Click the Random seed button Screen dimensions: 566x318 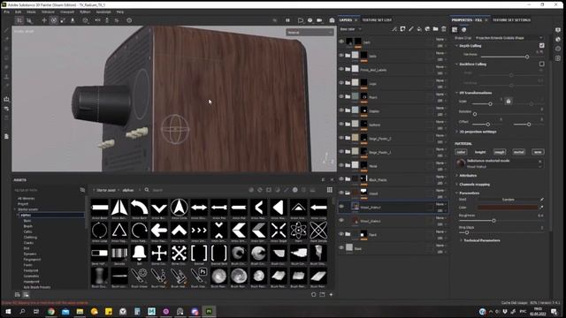[x=508, y=200]
